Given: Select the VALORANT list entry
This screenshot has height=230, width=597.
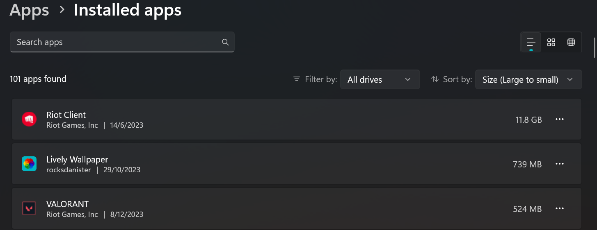Looking at the screenshot, I should (267, 208).
